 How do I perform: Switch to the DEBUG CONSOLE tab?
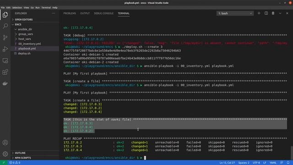coord(104,13)
